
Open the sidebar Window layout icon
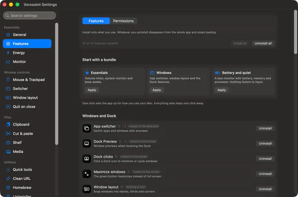click(x=8, y=98)
